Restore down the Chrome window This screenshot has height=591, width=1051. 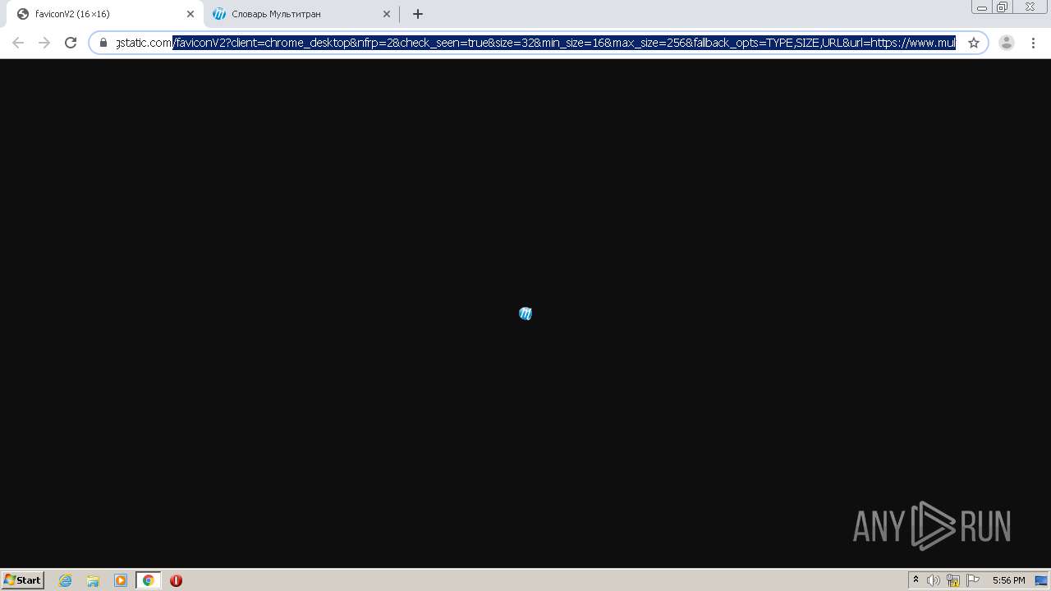coord(1003,7)
